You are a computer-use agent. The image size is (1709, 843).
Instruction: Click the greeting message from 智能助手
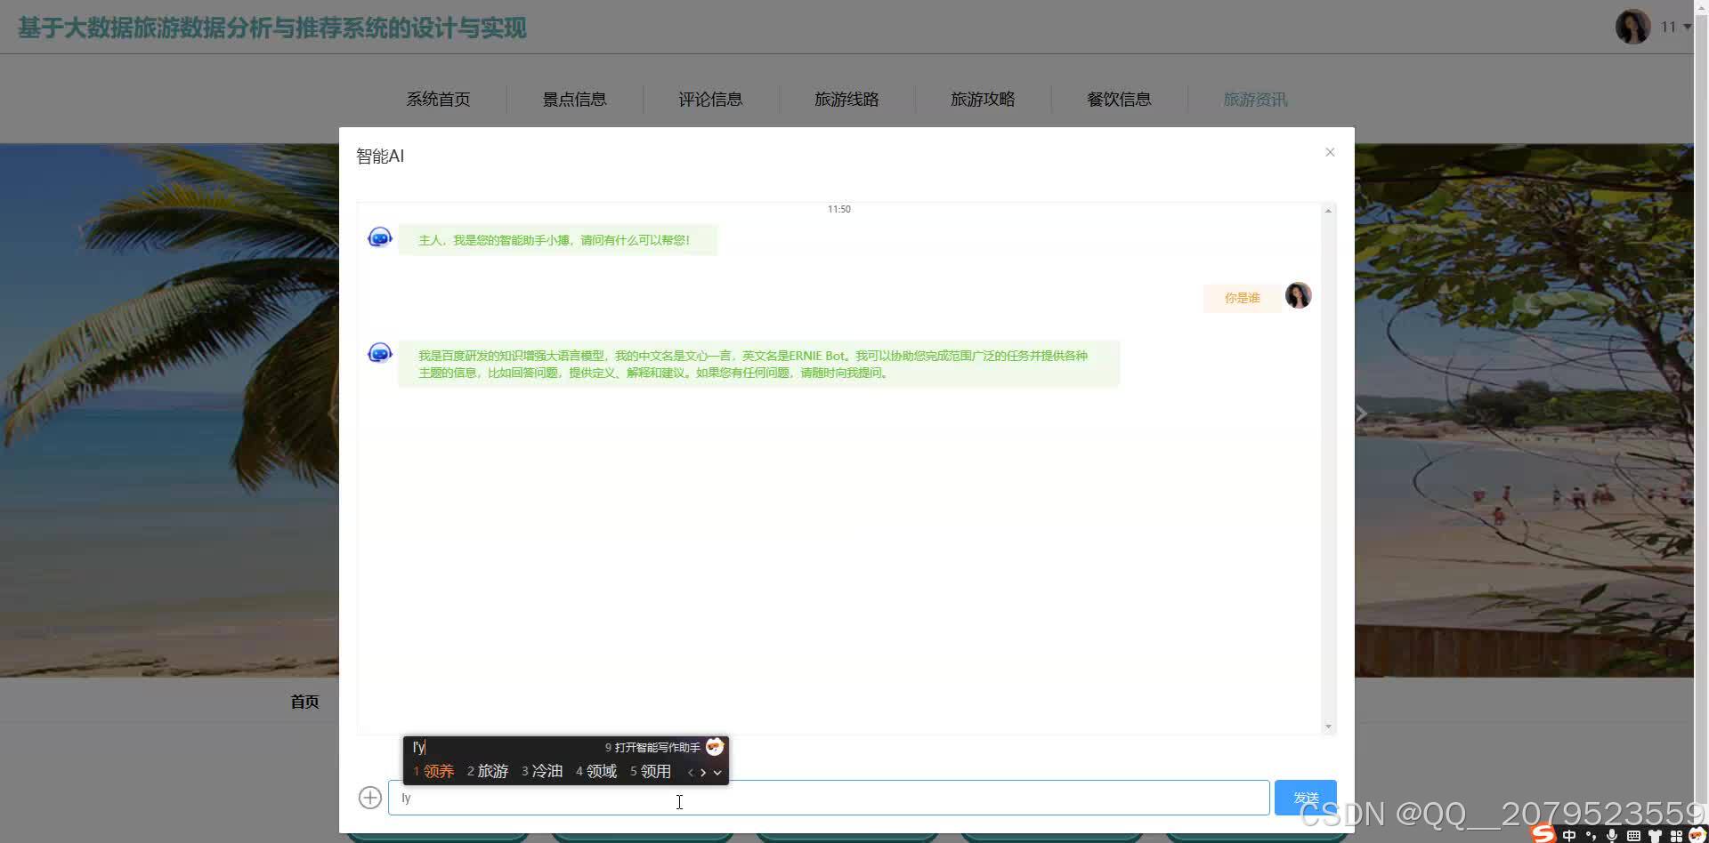point(557,240)
